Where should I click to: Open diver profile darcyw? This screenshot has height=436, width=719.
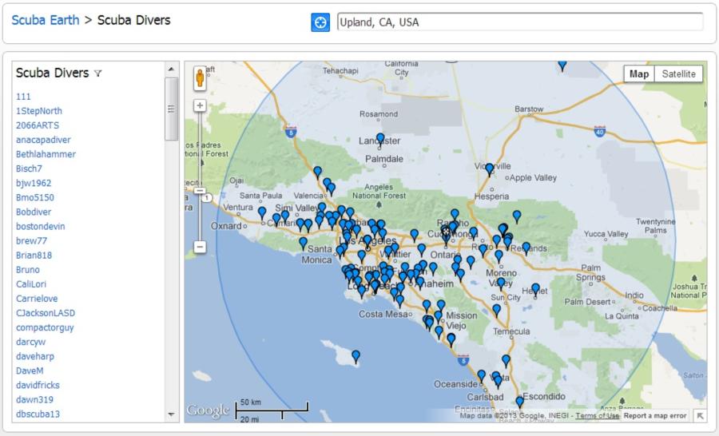[x=30, y=342]
